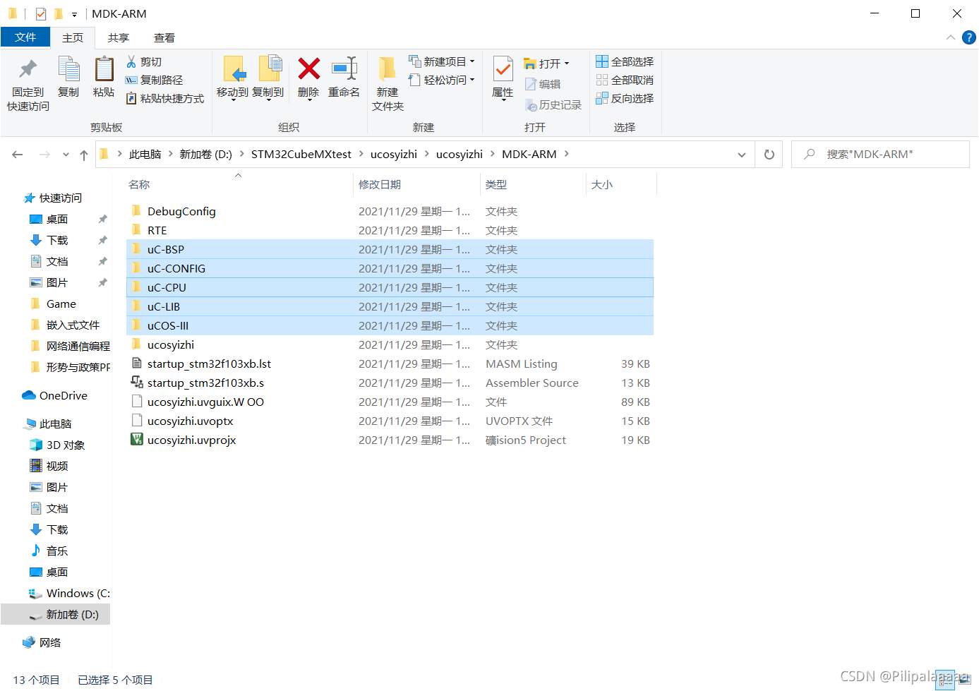Image resolution: width=979 pixels, height=691 pixels.
Task: Click the Refresh icon beside address bar
Action: coord(769,155)
